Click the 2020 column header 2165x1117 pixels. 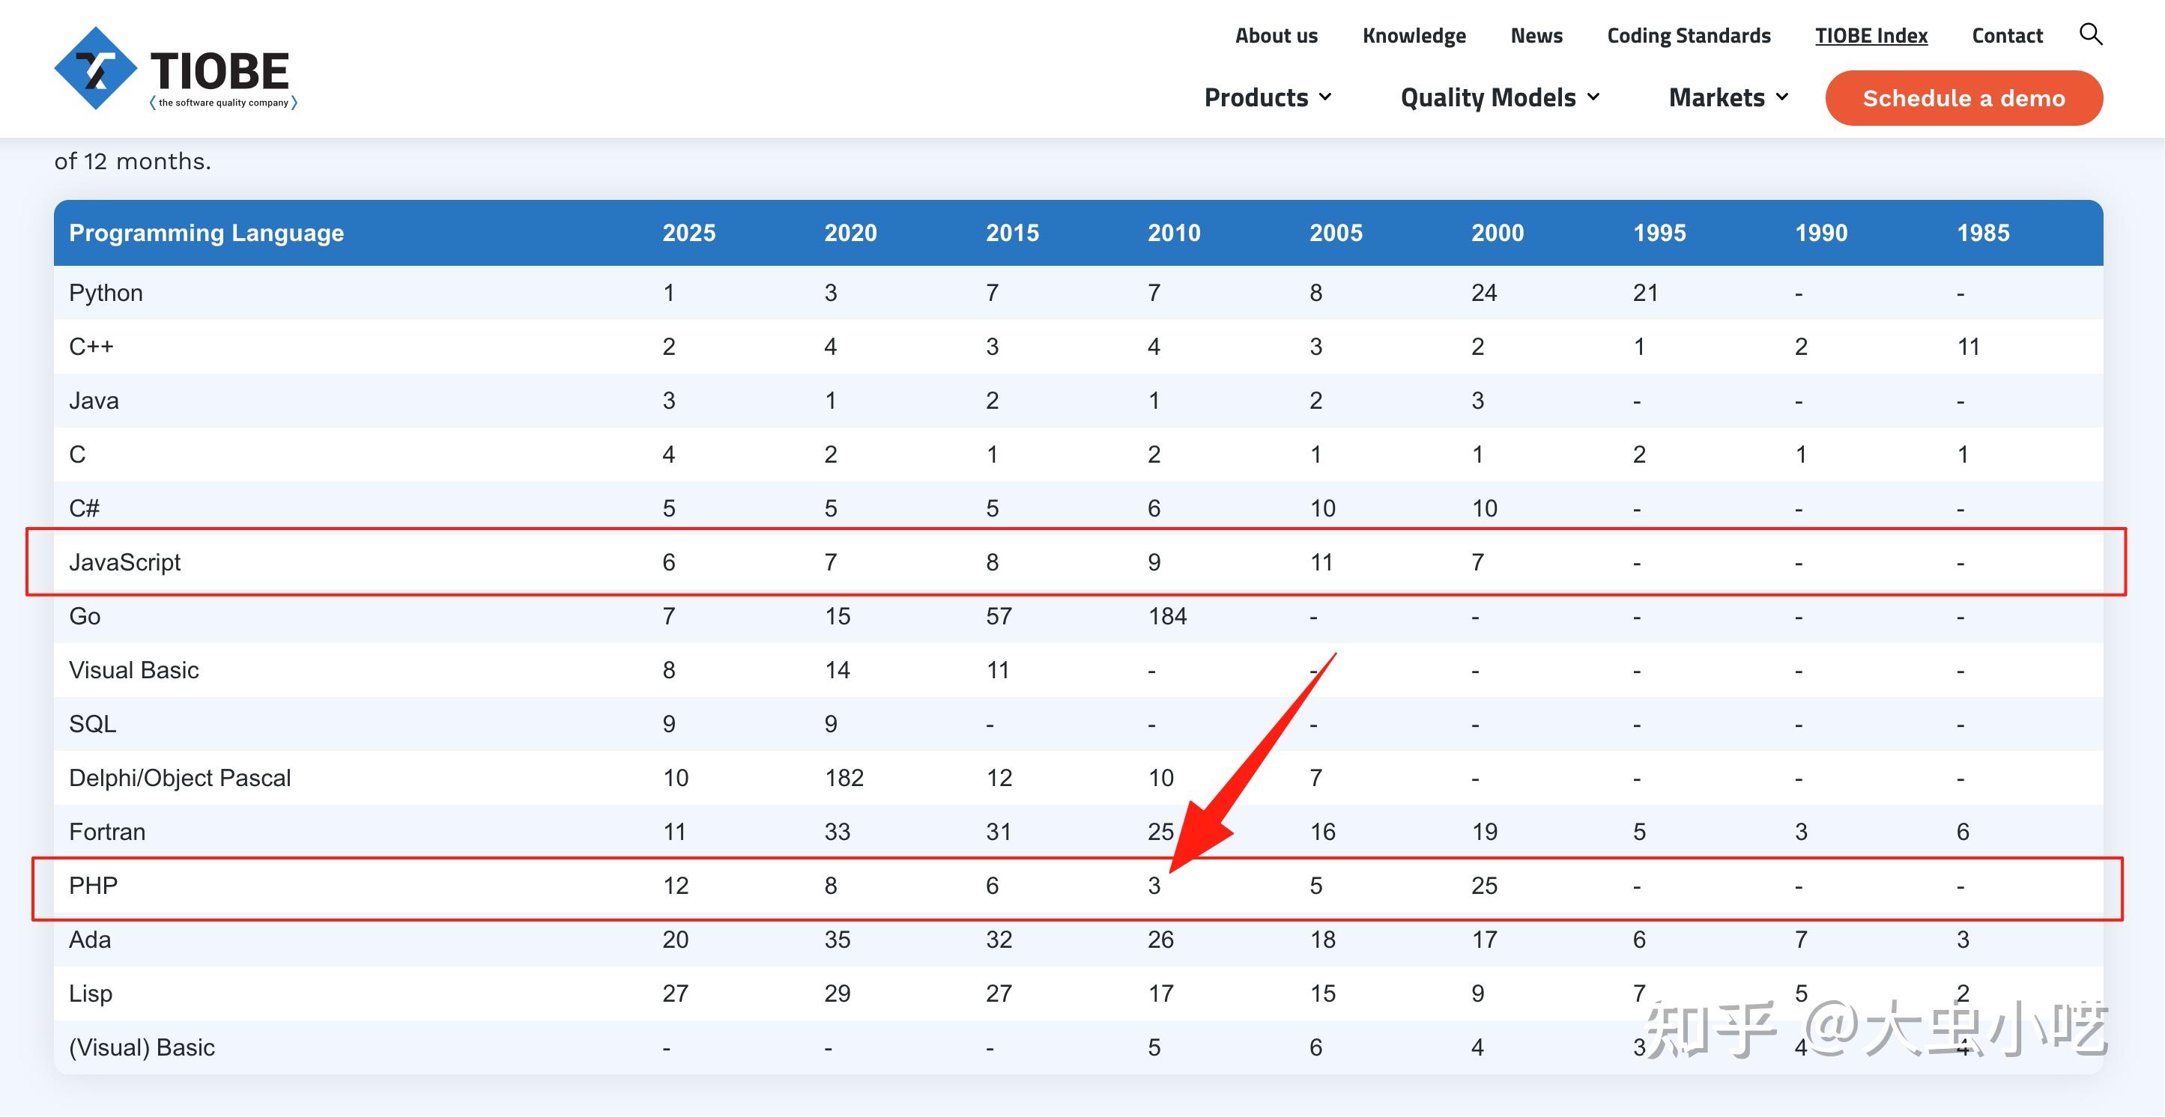click(x=850, y=233)
